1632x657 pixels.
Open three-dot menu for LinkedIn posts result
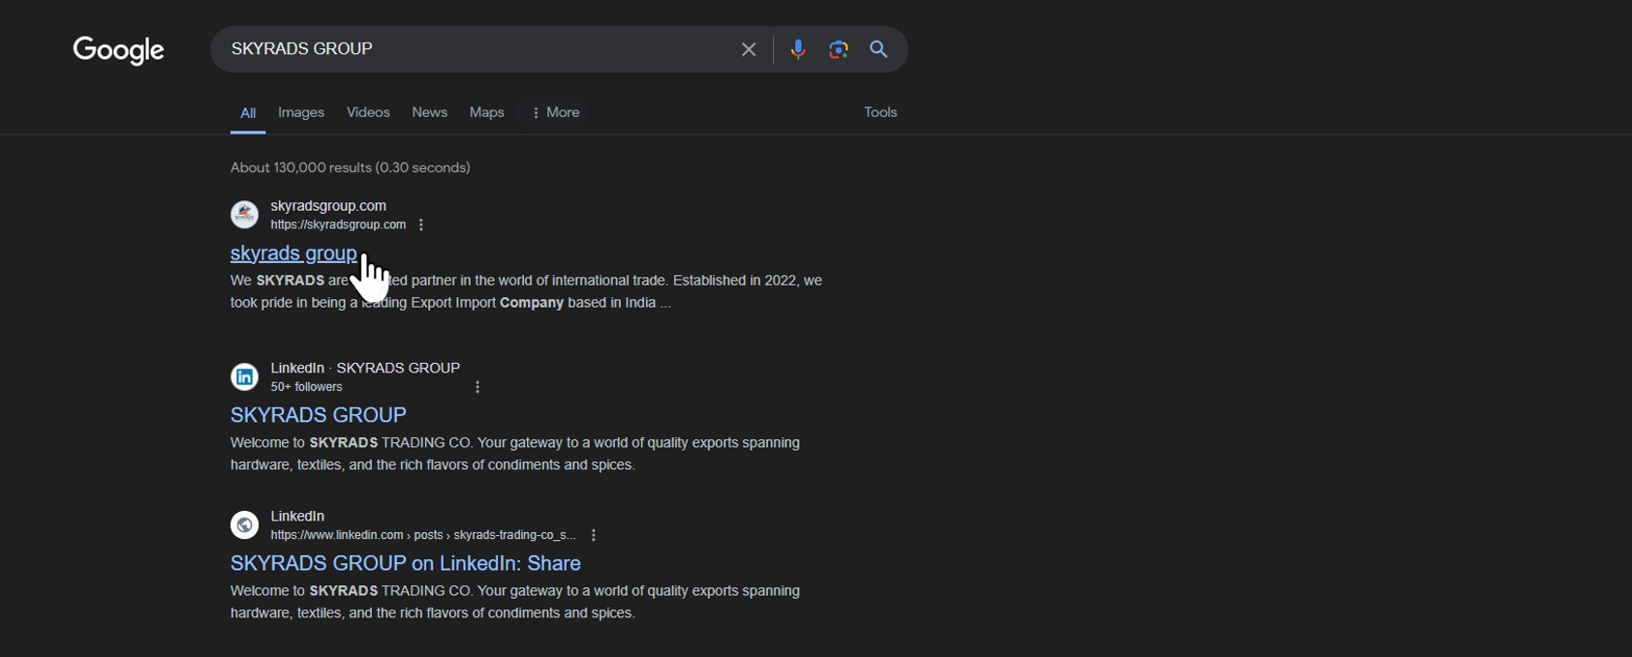pos(594,535)
